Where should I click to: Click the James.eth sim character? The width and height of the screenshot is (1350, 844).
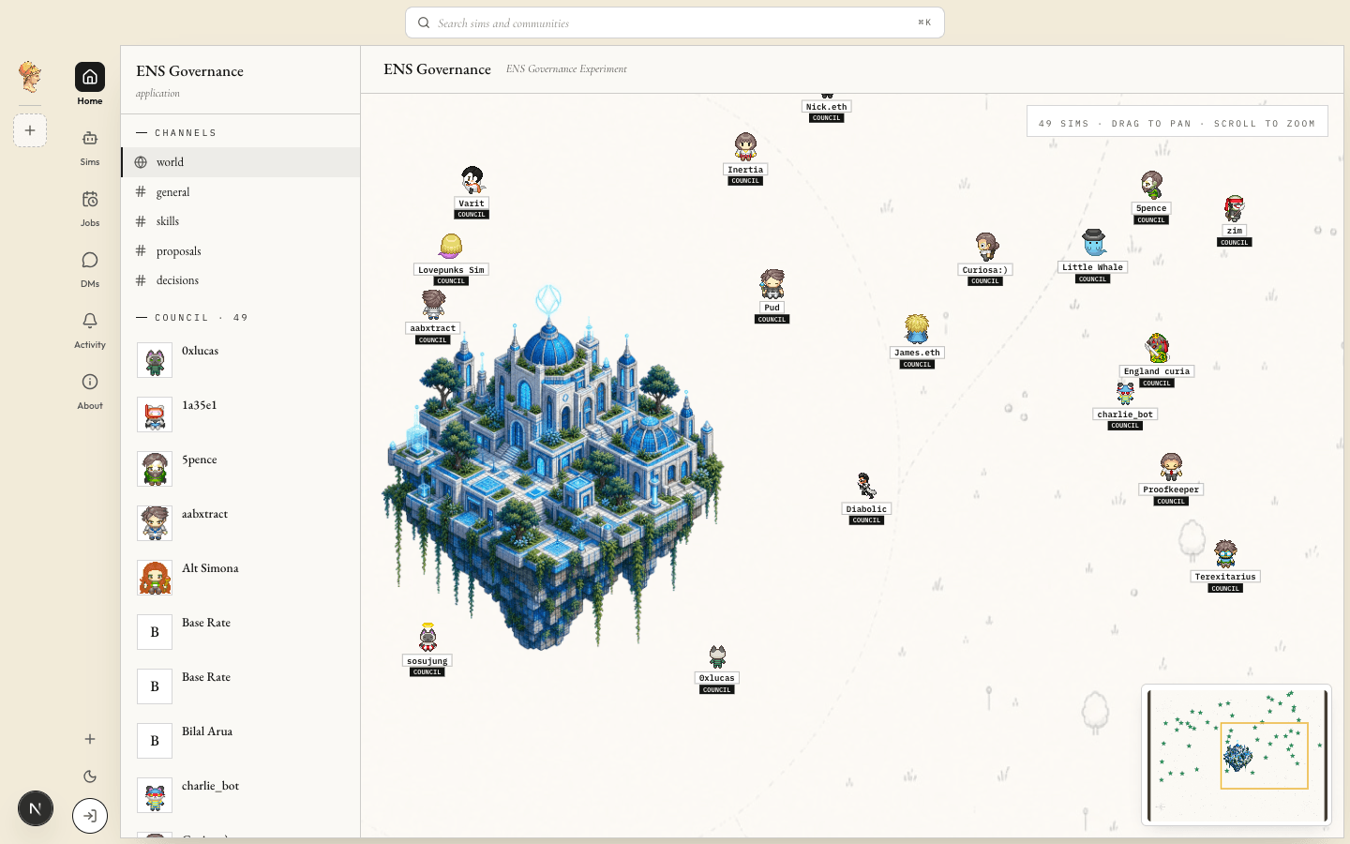tap(917, 330)
